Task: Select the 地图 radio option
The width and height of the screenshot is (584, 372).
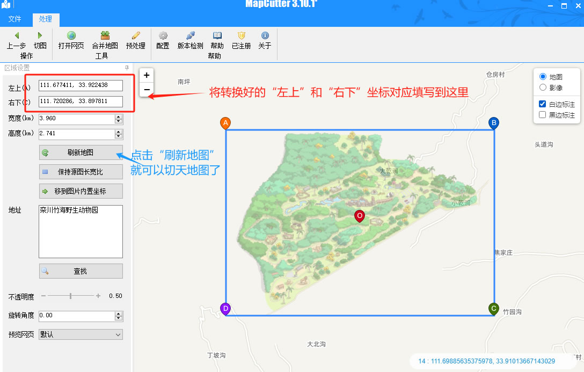Action: tap(543, 77)
